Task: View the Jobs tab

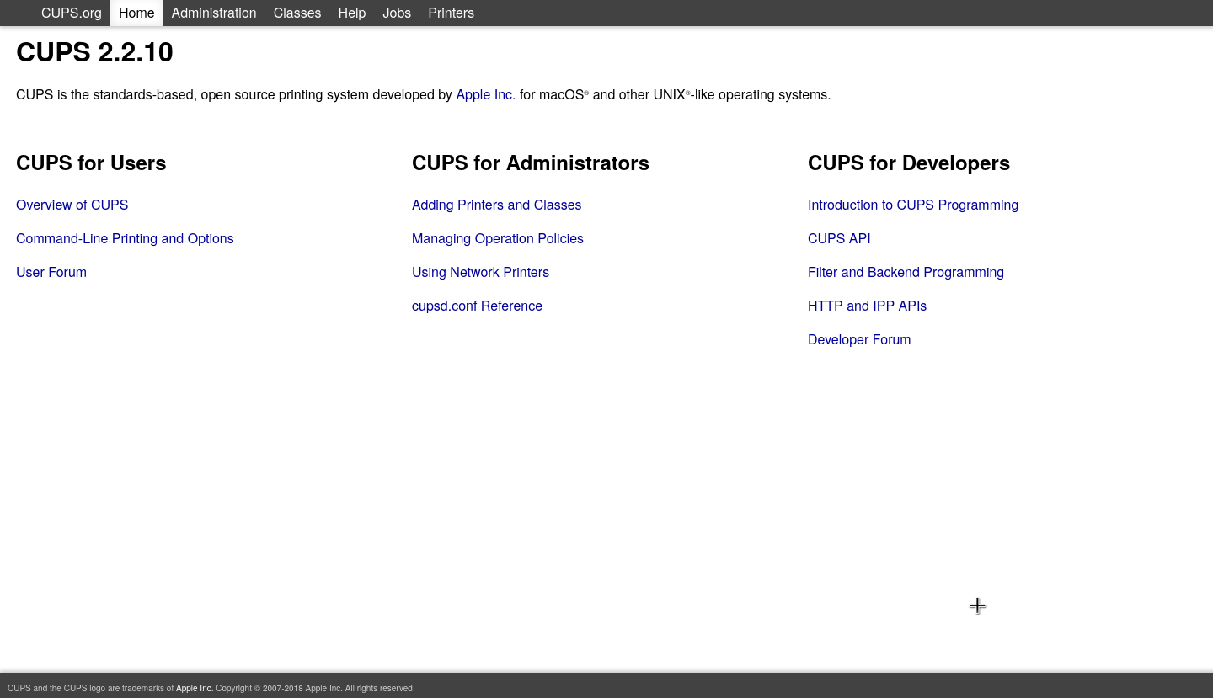Action: [397, 13]
